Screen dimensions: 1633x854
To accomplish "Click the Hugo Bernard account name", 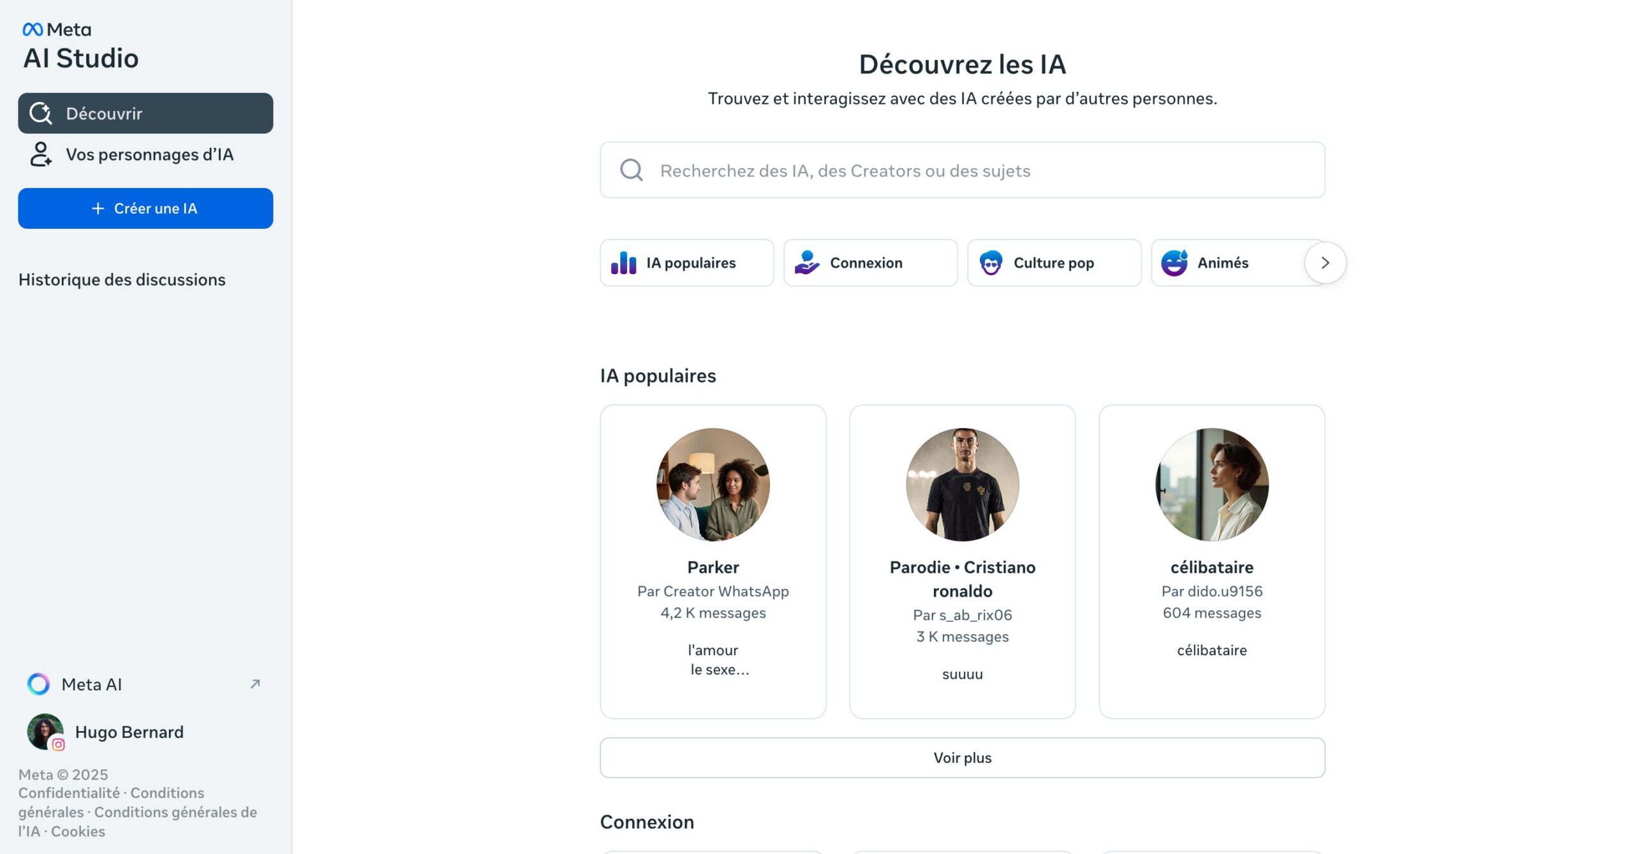I will pyautogui.click(x=129, y=732).
